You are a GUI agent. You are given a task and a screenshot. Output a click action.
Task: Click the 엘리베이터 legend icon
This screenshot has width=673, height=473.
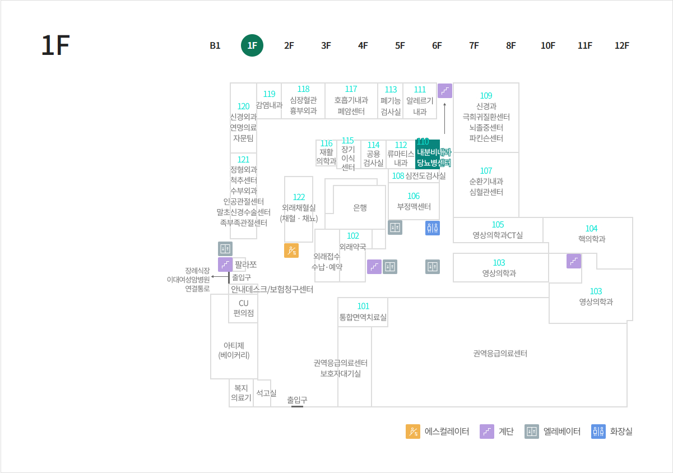532,432
